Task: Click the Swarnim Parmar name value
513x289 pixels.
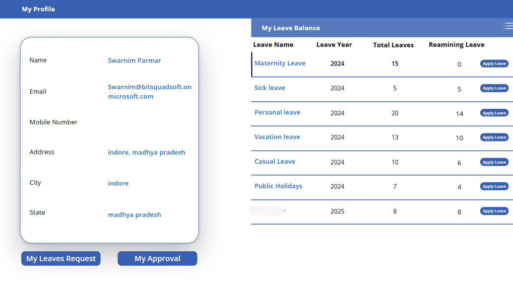Action: click(135, 60)
